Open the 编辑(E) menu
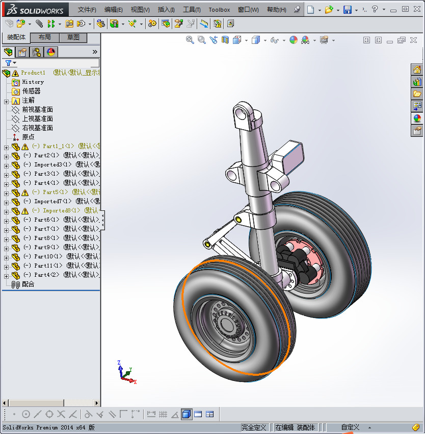This screenshot has width=425, height=434. (113, 10)
